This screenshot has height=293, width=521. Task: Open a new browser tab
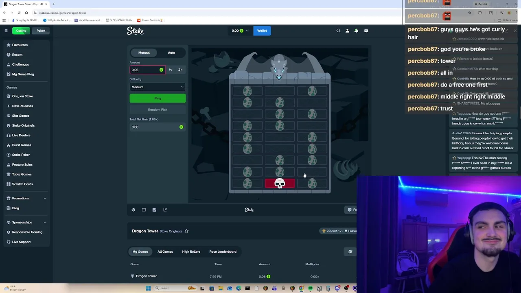(54, 4)
